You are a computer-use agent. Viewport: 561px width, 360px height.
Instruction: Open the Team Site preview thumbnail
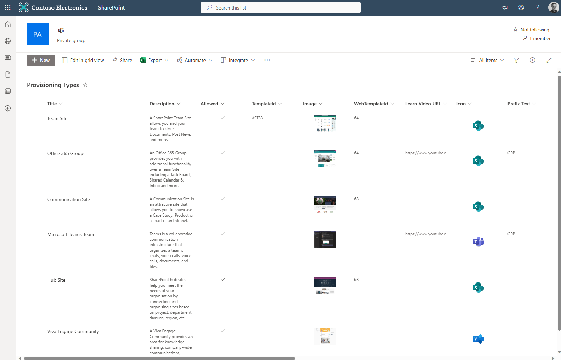point(325,123)
